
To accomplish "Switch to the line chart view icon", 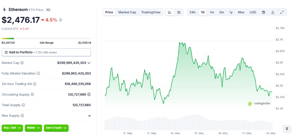I will (x=170, y=12).
